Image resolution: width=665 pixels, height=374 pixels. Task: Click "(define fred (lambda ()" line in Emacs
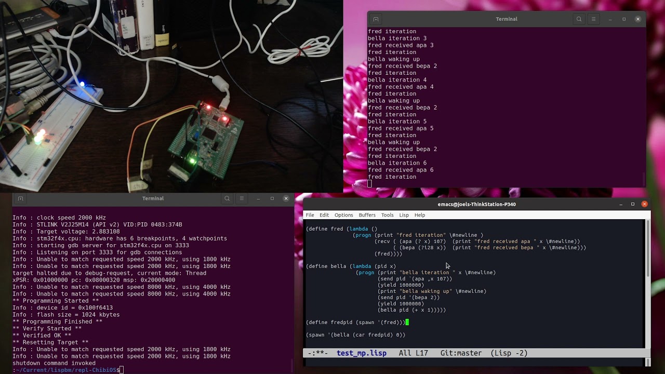coord(341,229)
